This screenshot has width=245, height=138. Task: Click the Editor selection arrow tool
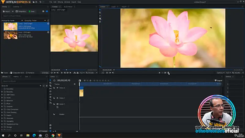50,80
